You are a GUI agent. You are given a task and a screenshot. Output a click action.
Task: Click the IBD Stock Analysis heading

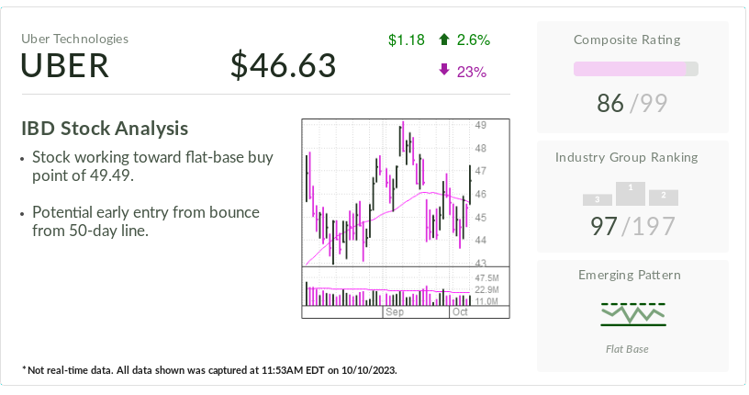105,129
